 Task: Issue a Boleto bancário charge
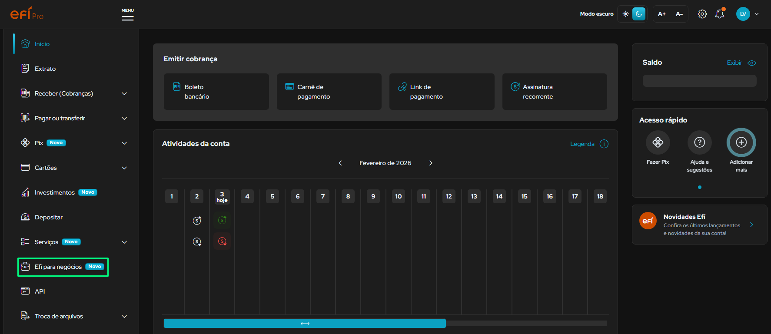tap(216, 92)
